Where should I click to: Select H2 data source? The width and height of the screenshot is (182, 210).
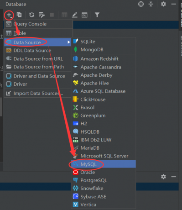click(x=104, y=124)
